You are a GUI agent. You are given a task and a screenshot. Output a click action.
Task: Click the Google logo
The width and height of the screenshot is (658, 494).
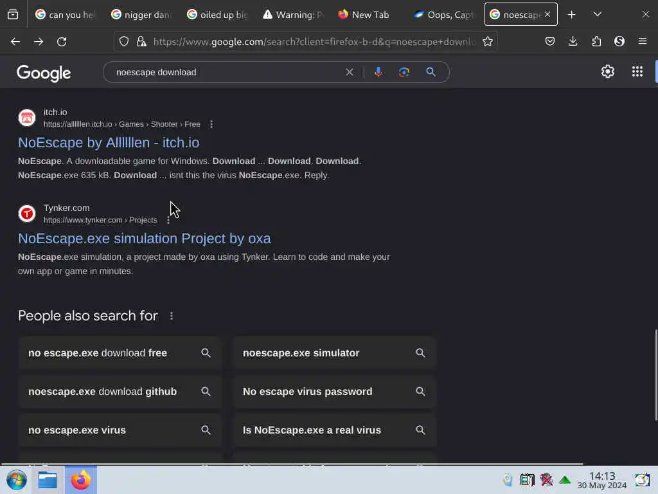[44, 73]
